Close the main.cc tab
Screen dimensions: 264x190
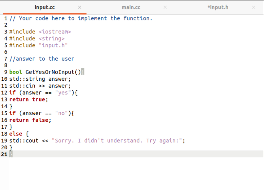165,7
